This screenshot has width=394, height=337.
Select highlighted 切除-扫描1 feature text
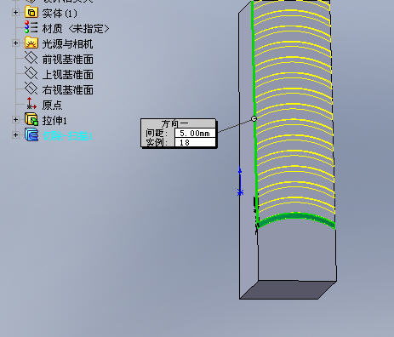point(67,136)
